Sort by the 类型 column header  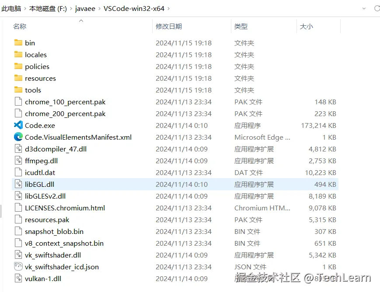pos(241,26)
